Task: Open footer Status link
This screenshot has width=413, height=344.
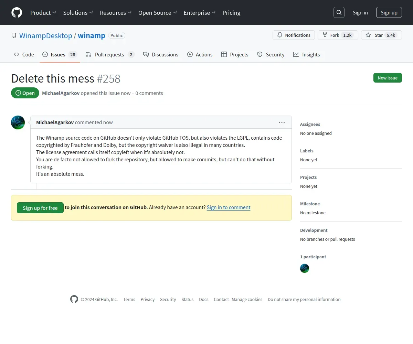Action: point(188,299)
